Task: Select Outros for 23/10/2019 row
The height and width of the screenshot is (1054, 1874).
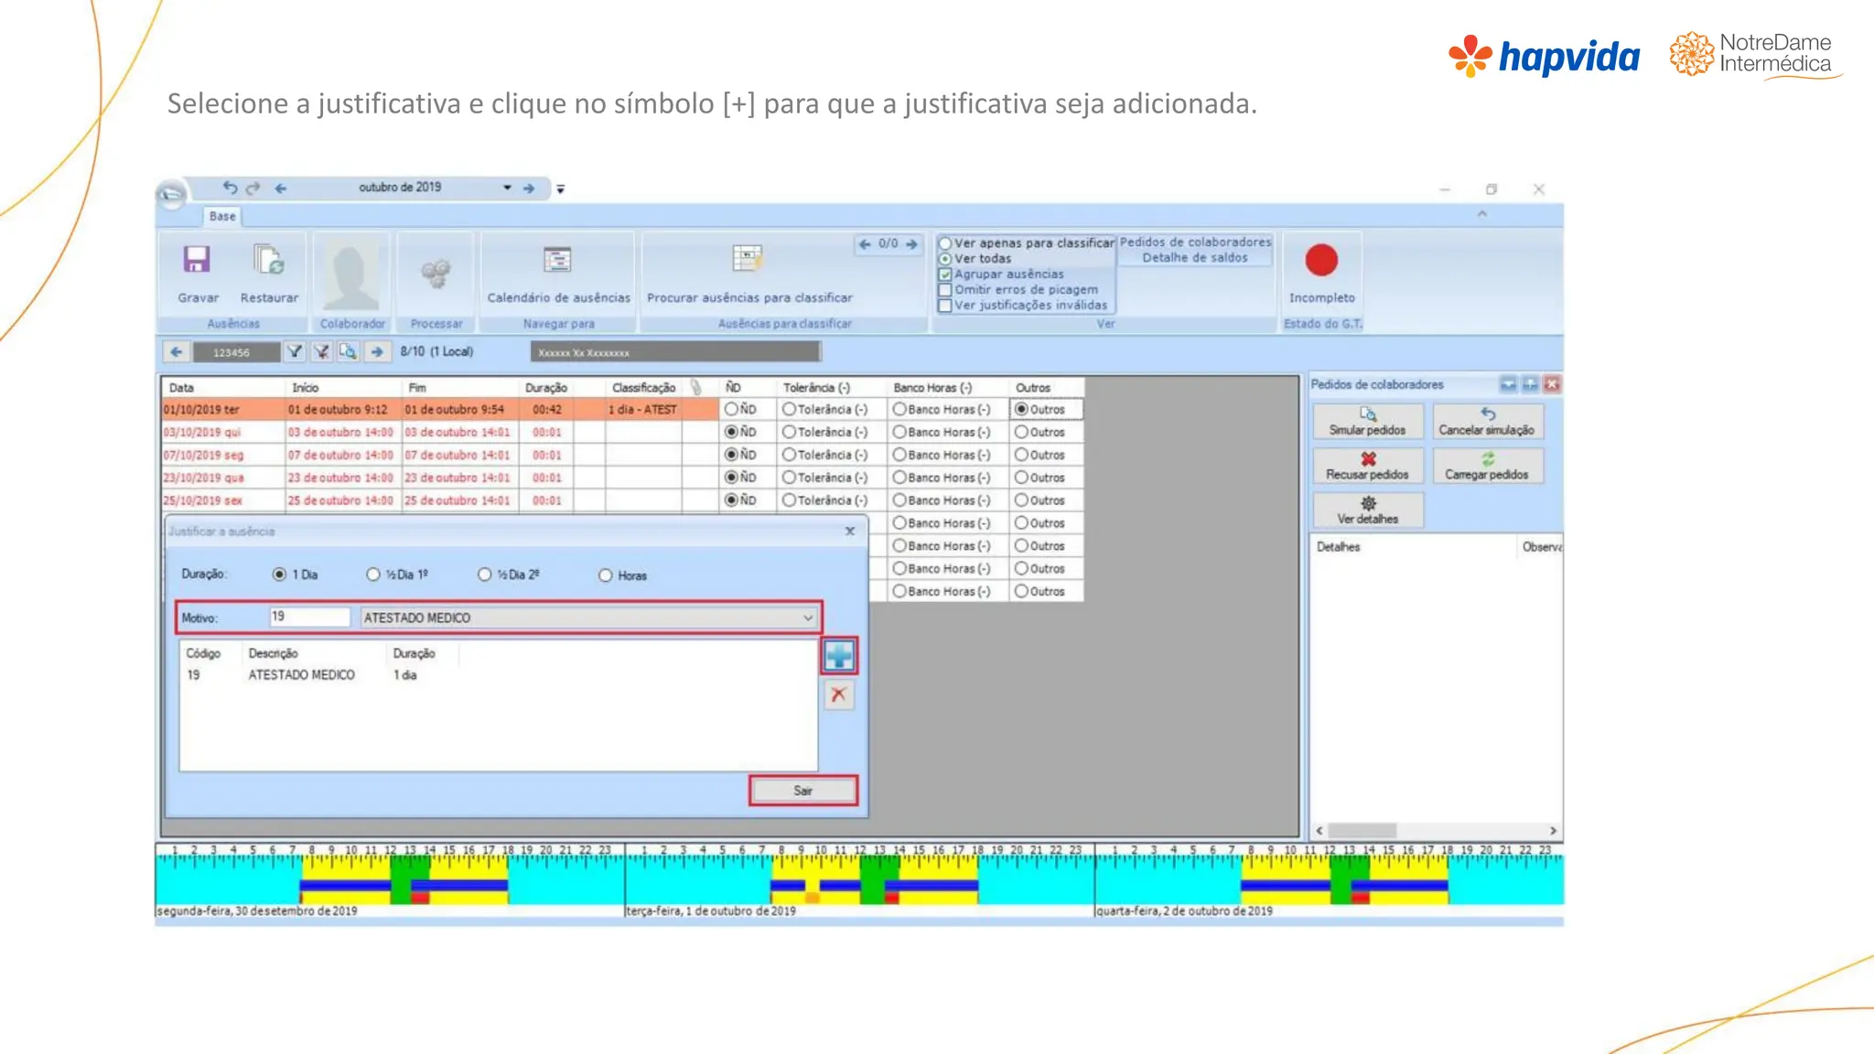Action: pyautogui.click(x=1021, y=478)
